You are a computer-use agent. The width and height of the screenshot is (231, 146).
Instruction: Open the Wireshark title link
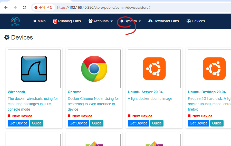[16, 92]
